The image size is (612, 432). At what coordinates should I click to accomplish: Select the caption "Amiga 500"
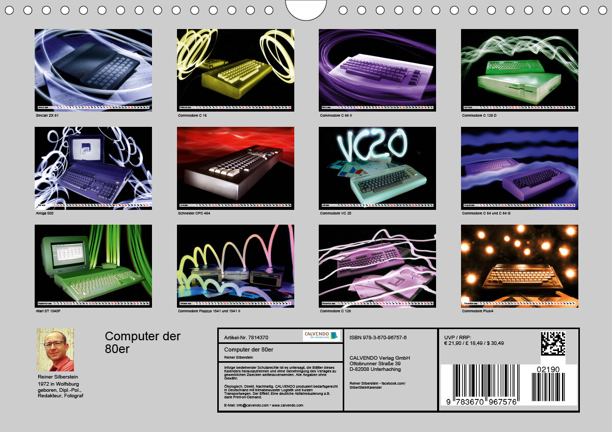(44, 213)
